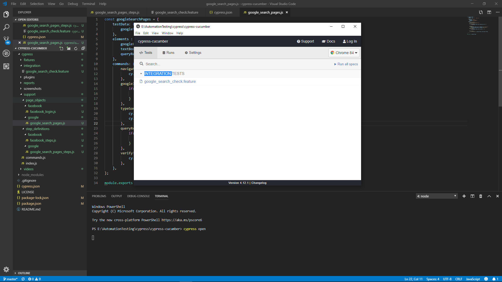This screenshot has height=282, width=502.
Task: Open the '4: node' terminal selector
Action: [437, 196]
